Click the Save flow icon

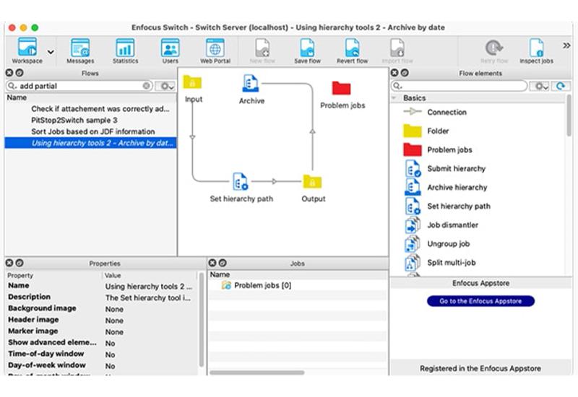pyautogui.click(x=307, y=49)
